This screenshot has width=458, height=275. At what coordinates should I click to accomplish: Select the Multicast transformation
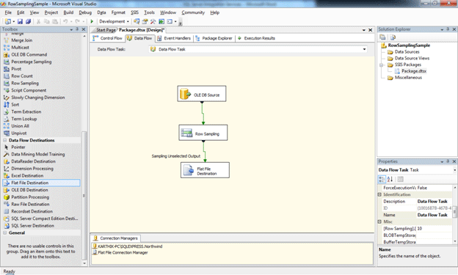[x=20, y=47]
